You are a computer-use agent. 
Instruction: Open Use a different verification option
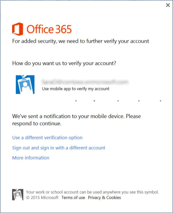coord(47,138)
